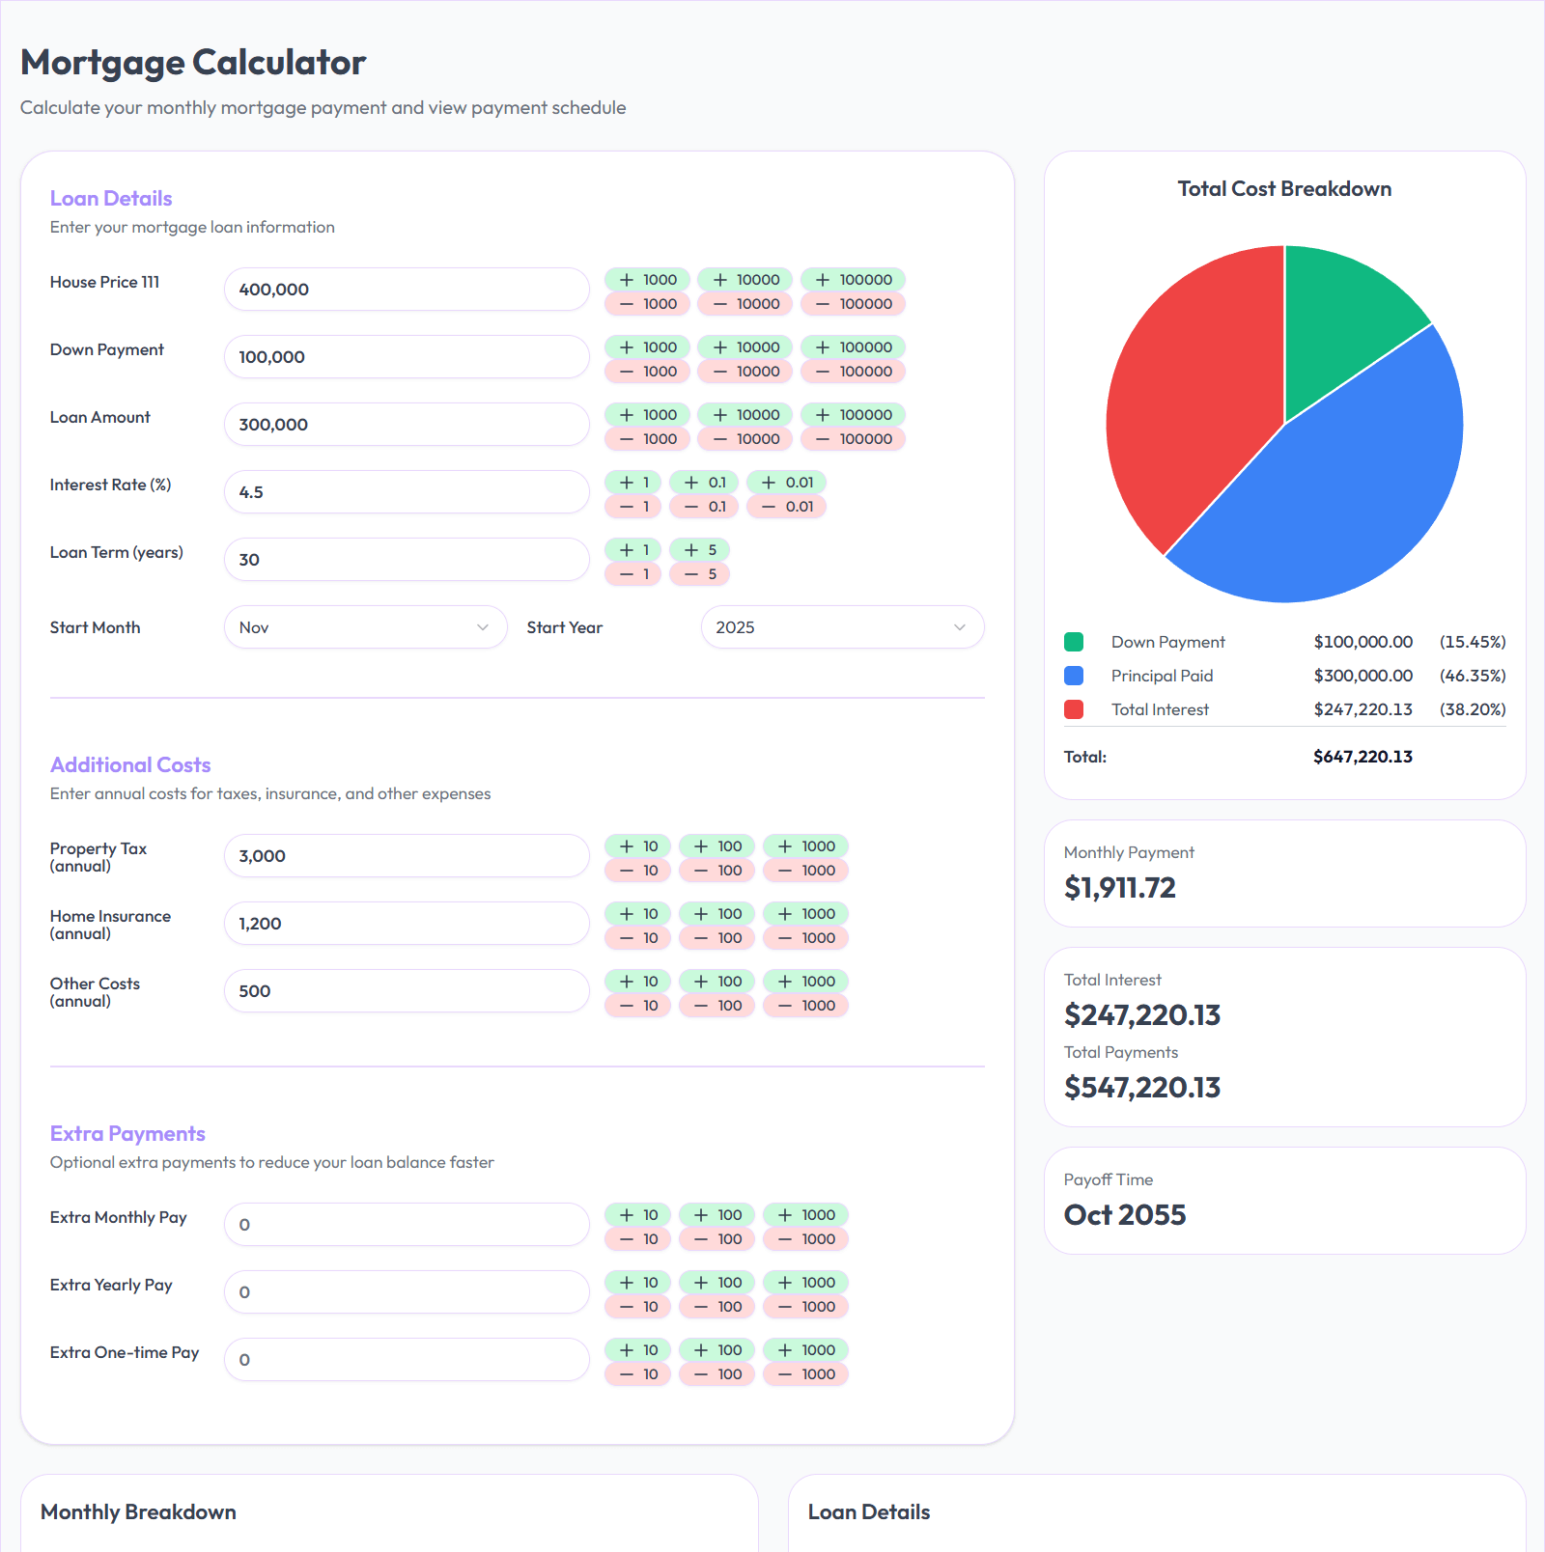This screenshot has height=1552, width=1545.
Task: Open the Start Month dropdown
Action: pos(366,626)
